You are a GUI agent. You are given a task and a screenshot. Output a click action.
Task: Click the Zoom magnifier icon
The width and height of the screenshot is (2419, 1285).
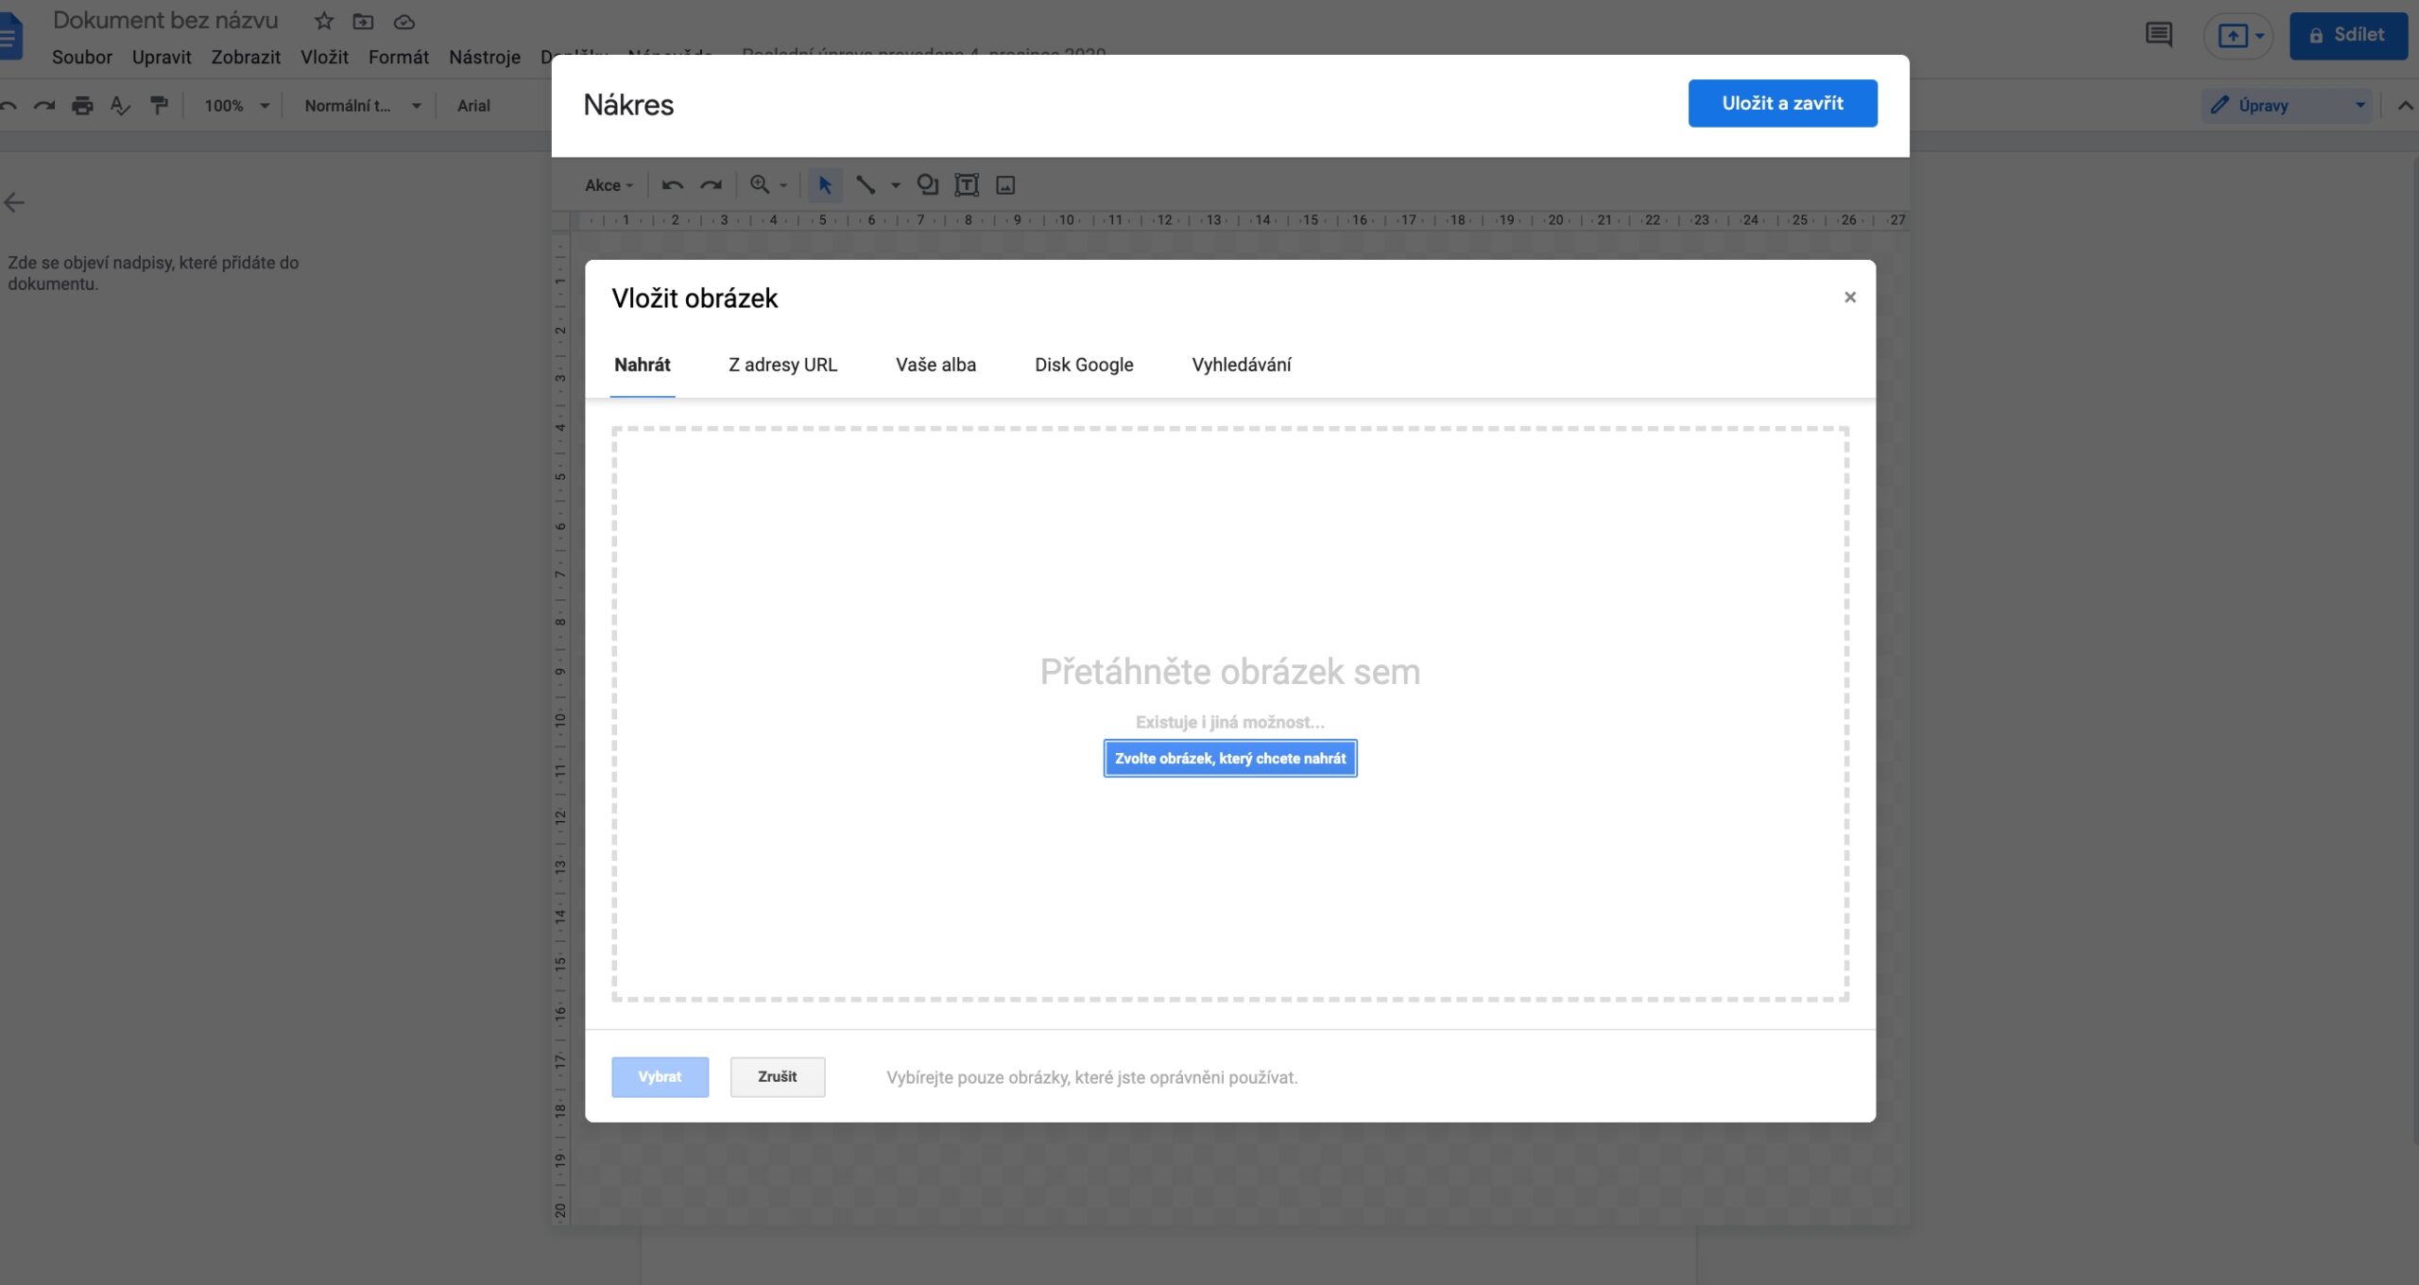coord(760,184)
